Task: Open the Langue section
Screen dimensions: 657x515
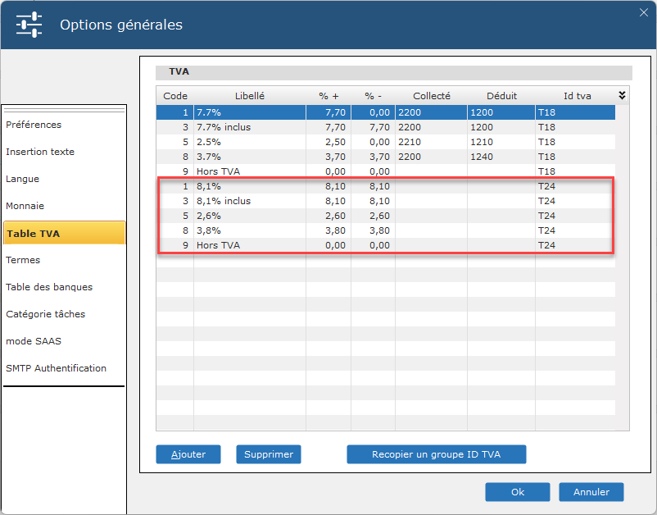Action: 23,179
